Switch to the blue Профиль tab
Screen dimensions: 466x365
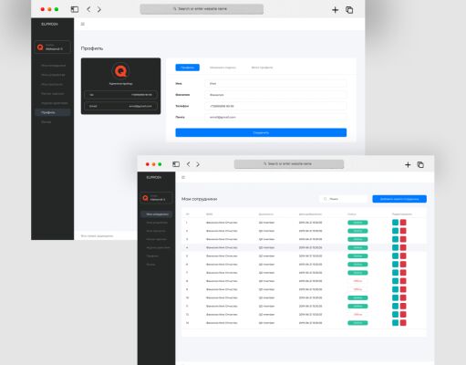click(x=187, y=68)
